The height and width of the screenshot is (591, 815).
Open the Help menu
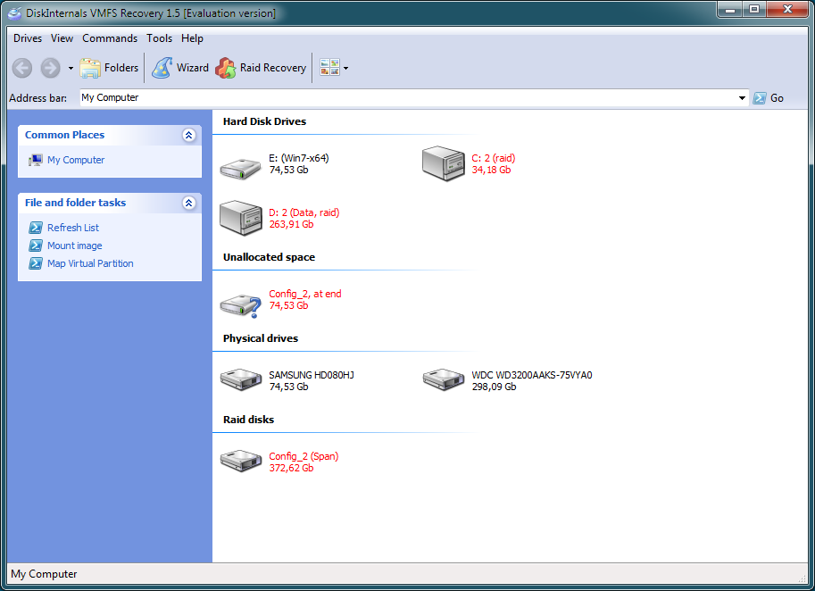pos(192,38)
